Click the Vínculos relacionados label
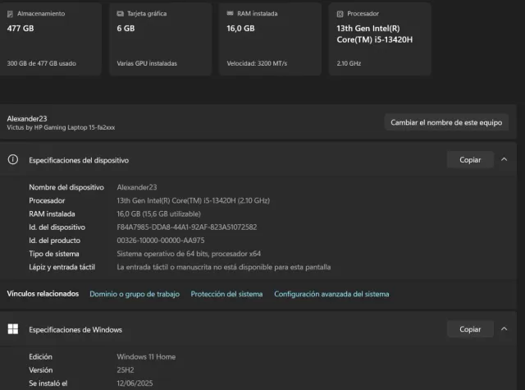The image size is (525, 390). (43, 294)
